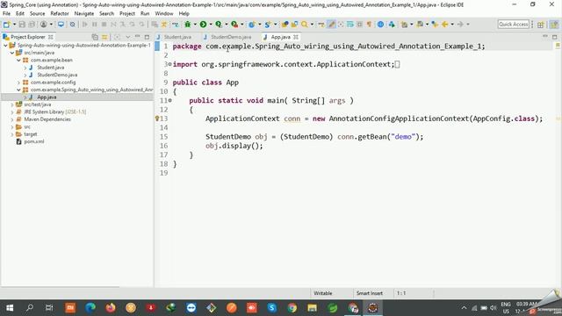This screenshot has width=562, height=316.
Task: Click the Back navigation yellow arrow
Action: coord(445,25)
